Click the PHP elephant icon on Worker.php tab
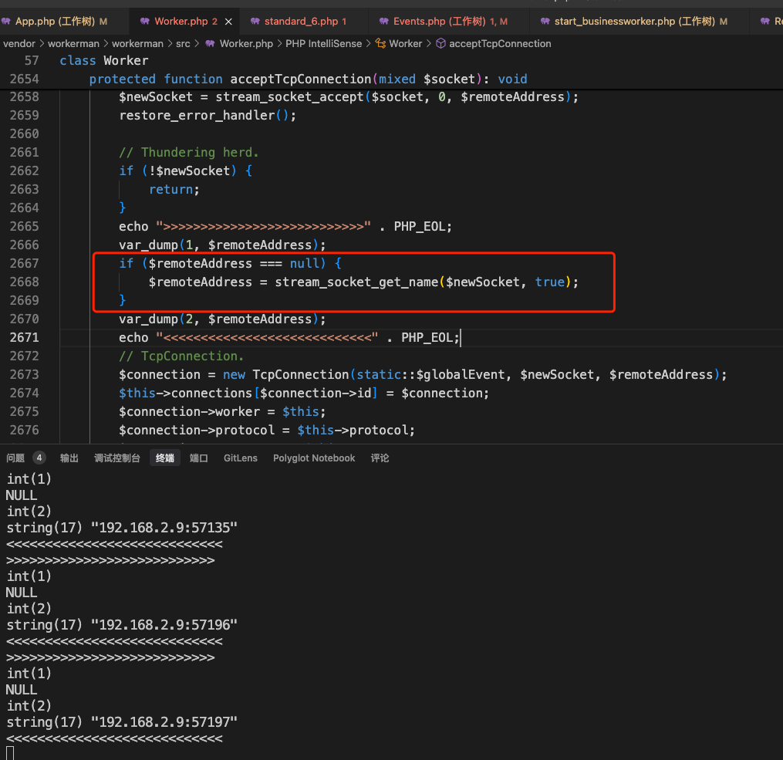Viewport: 783px width, 760px height. coord(145,22)
